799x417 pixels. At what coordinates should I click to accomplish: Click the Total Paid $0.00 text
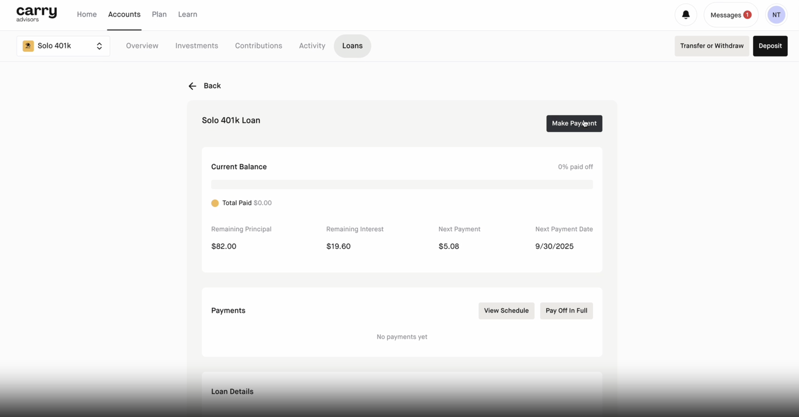click(x=247, y=203)
